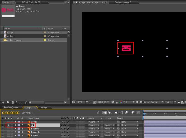Click the Motion Blur icon in timeline header
This screenshot has height=138, width=186.
pyautogui.click(x=126, y=113)
